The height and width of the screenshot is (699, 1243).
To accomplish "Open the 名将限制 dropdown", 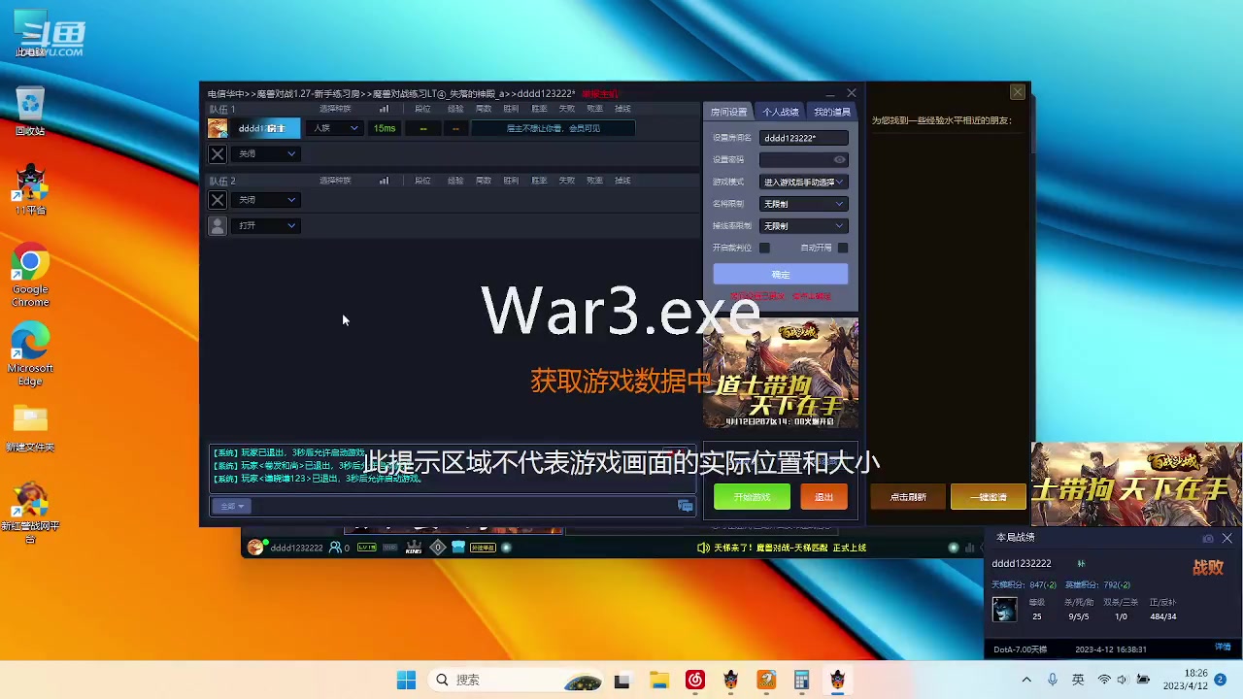I will click(x=803, y=204).
